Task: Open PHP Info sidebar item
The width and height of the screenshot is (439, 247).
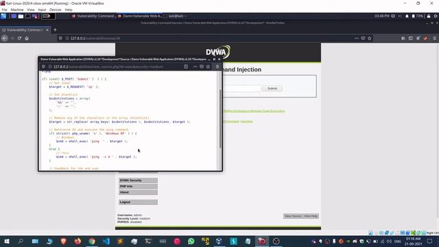Action: point(138,186)
